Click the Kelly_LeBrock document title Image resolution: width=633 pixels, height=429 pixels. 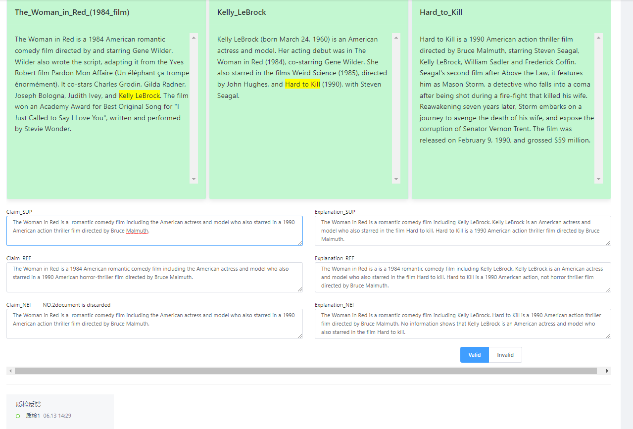tap(242, 12)
